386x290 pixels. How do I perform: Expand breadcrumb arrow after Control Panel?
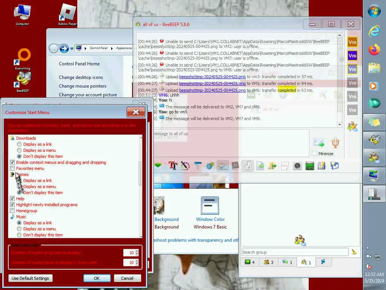click(x=112, y=48)
